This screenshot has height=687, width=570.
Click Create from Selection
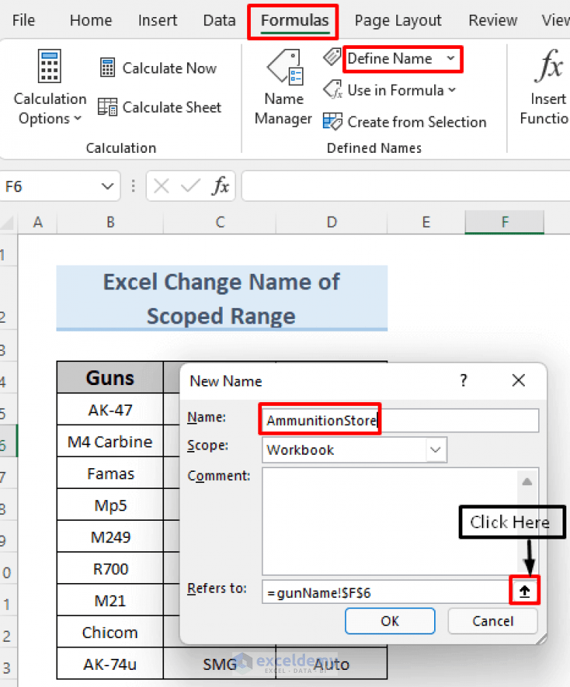tap(404, 122)
